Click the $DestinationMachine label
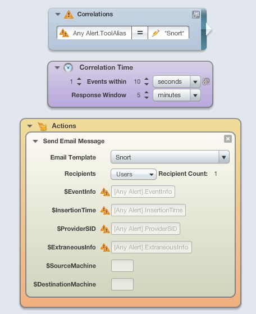The height and width of the screenshot is (314, 256). 65,284
